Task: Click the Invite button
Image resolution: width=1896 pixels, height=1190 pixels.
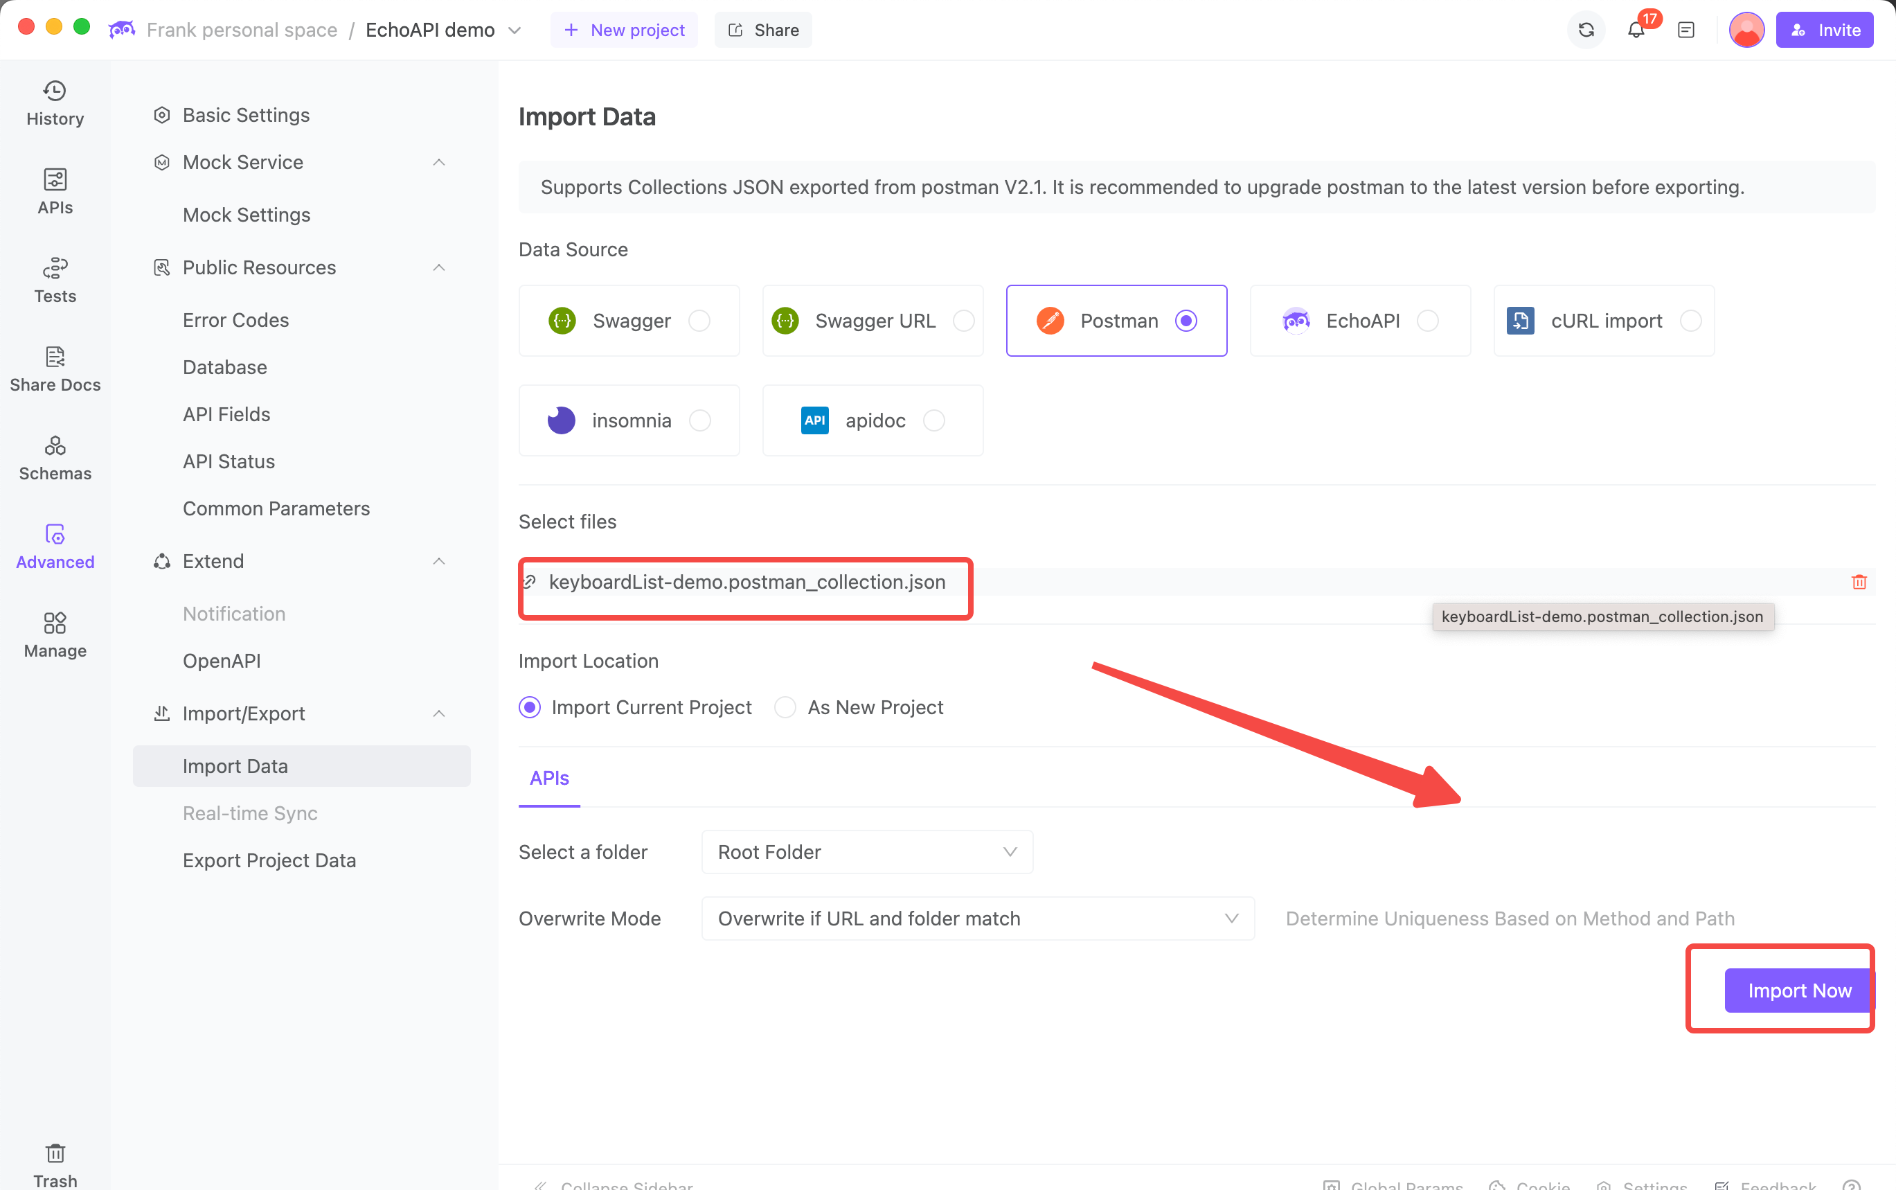Action: click(x=1825, y=30)
